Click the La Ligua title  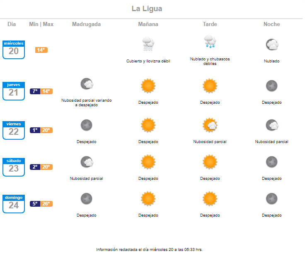(147, 9)
